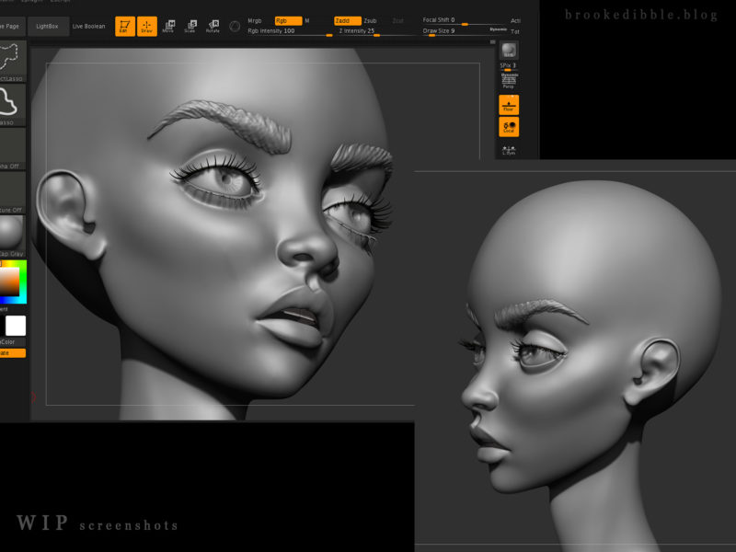The width and height of the screenshot is (736, 552).
Task: Activate the Move gyro tool
Action: 171,25
